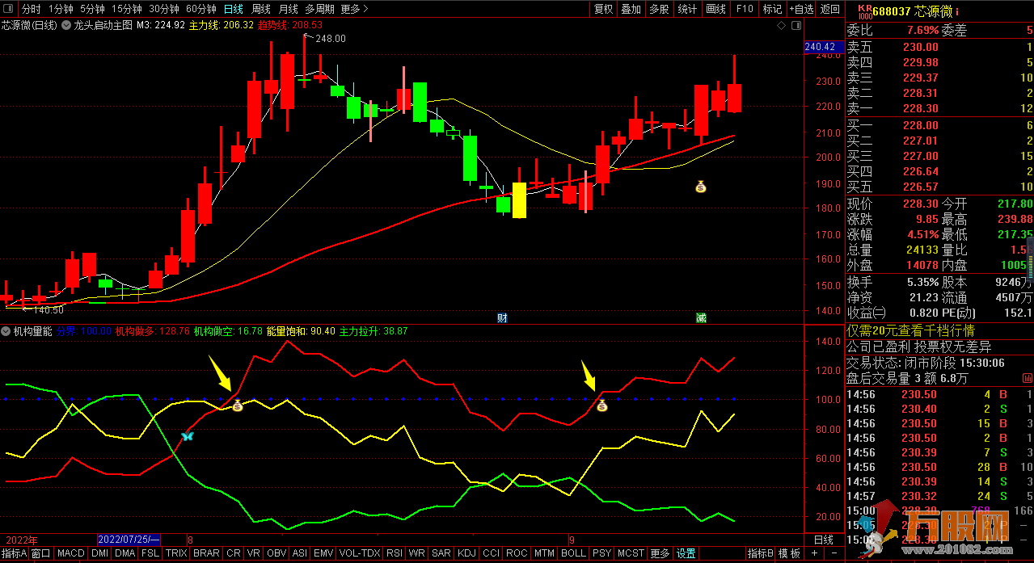
Task: Click the 买一 228.00 bid row
Action: coord(939,125)
